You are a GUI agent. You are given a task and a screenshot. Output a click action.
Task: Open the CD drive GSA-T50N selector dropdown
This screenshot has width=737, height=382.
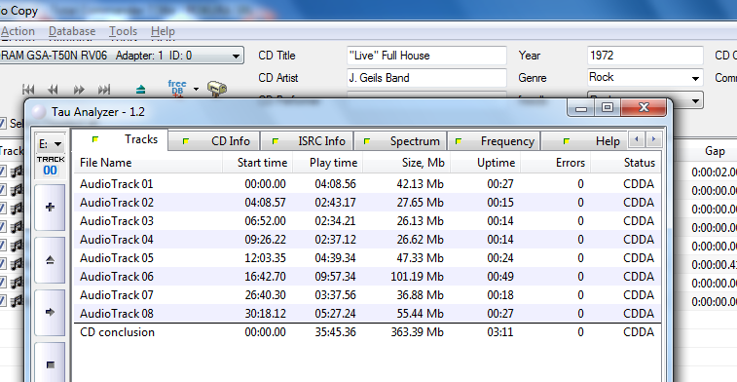(236, 56)
